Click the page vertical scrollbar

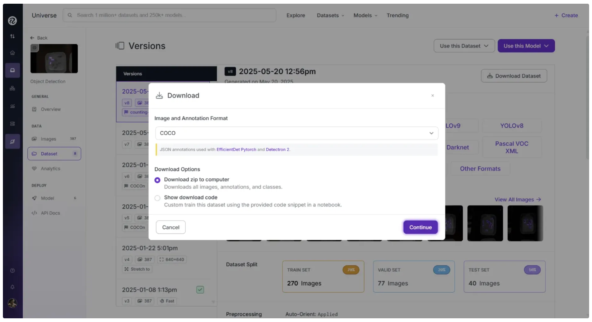[x=587, y=97]
